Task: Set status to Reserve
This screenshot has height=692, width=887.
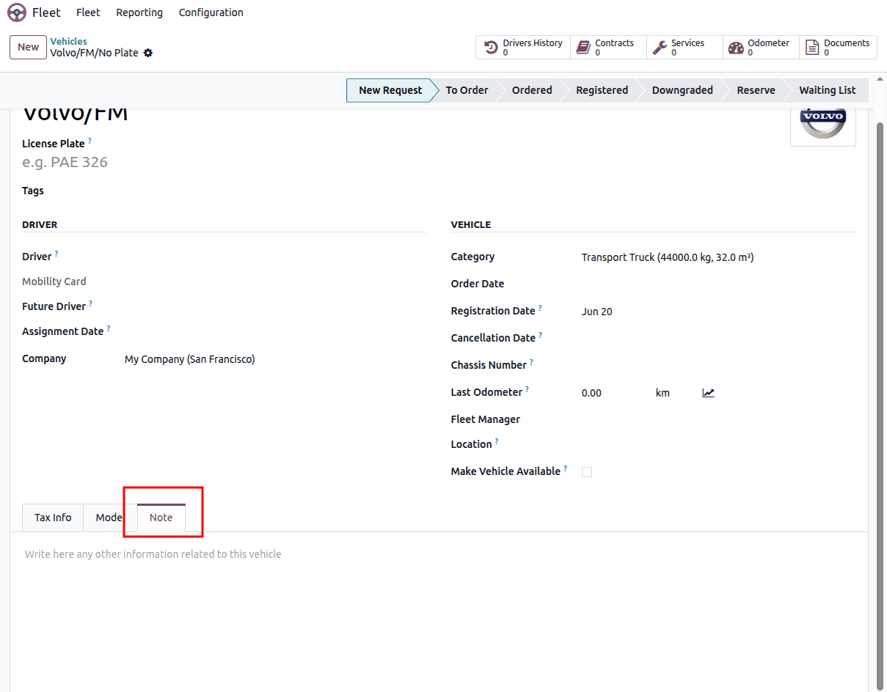Action: pos(756,90)
